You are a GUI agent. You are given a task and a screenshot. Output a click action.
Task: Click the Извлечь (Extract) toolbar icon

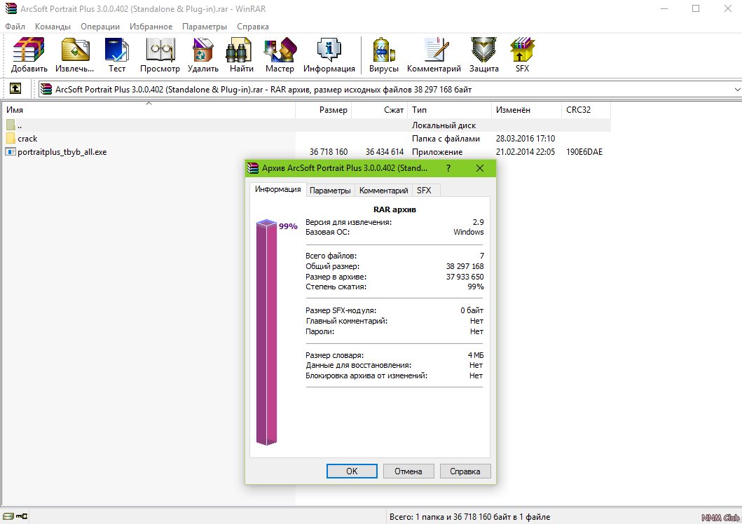click(x=75, y=55)
